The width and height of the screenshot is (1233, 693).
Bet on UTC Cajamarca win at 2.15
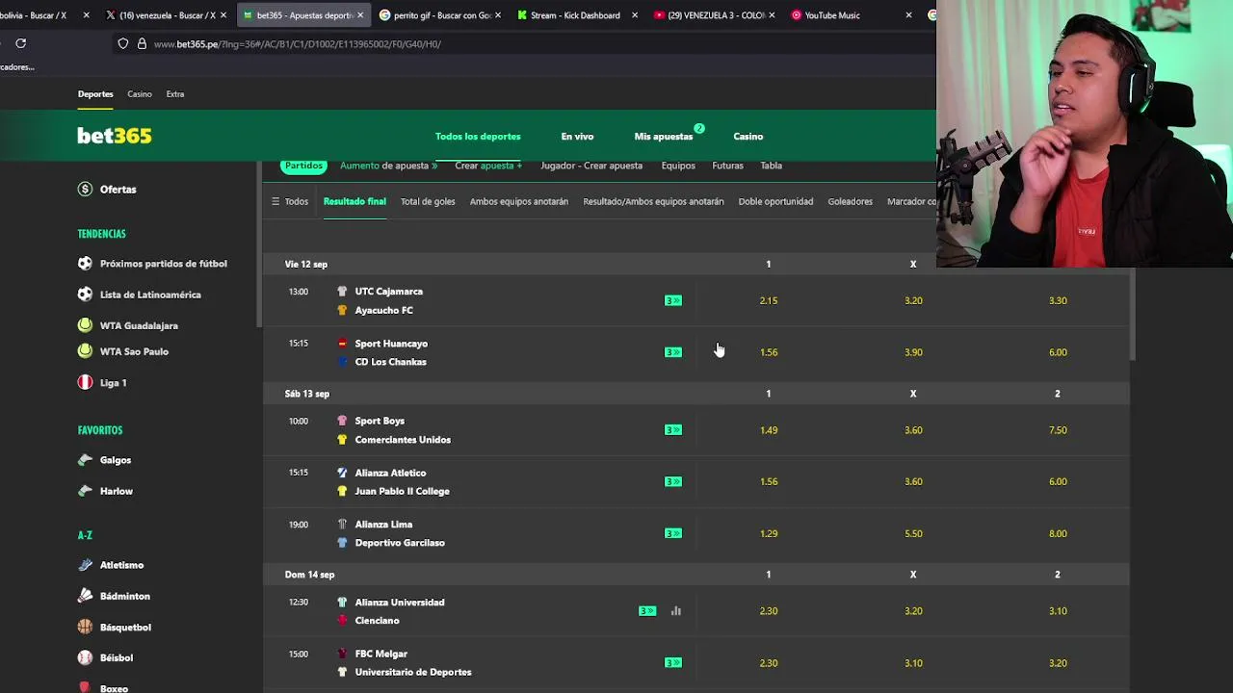(768, 300)
